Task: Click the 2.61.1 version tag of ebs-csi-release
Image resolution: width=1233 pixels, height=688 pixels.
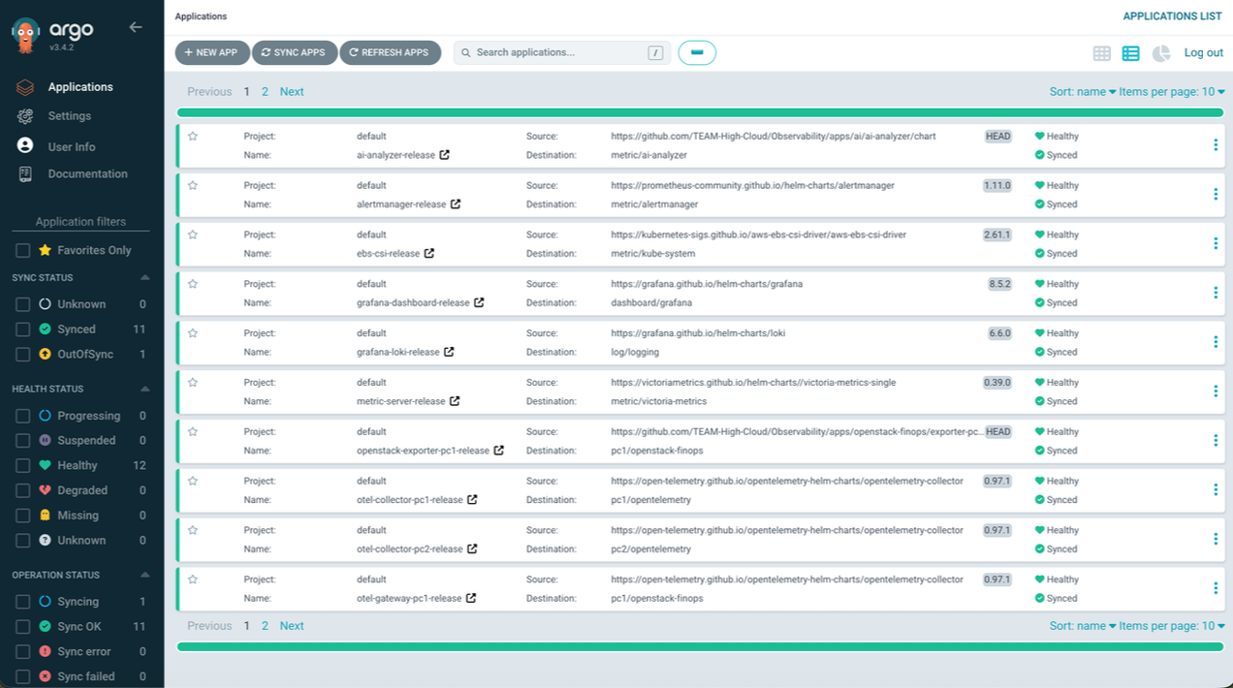Action: 997,235
